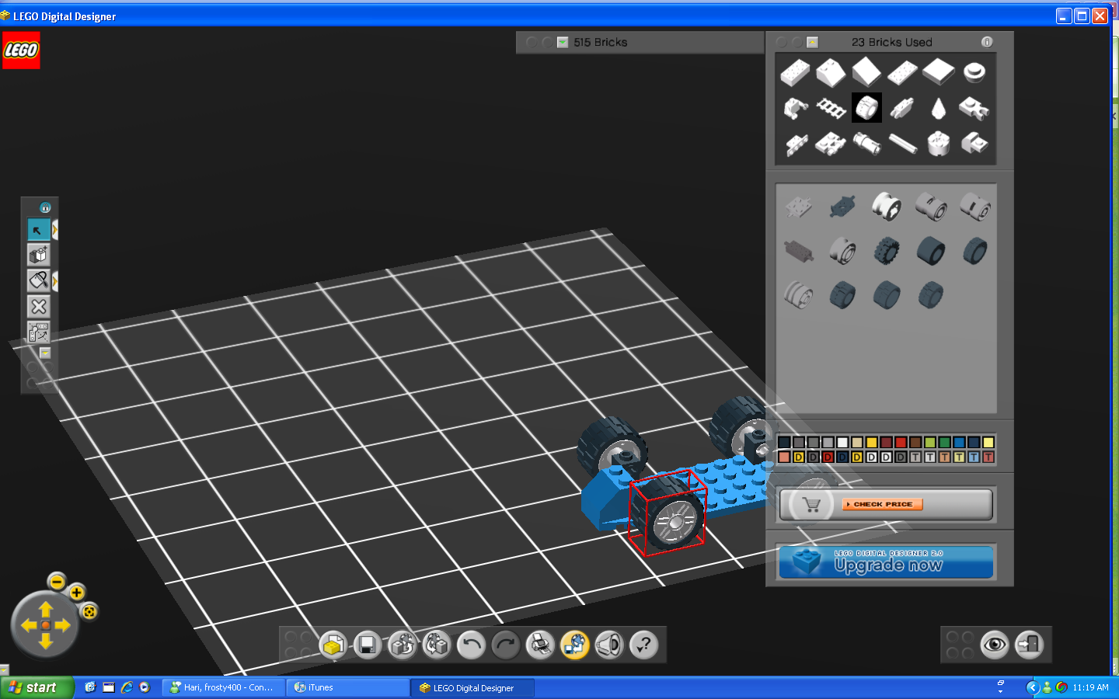Screen dimensions: 1119x699
Task: Pick the gear-toothed dark tire
Action: click(887, 251)
